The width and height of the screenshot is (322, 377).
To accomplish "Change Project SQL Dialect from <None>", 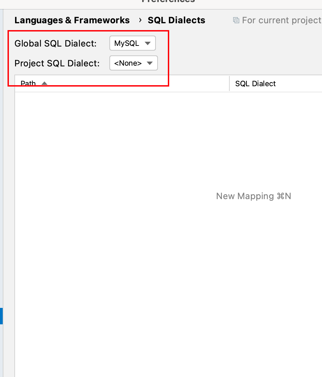I will 133,63.
